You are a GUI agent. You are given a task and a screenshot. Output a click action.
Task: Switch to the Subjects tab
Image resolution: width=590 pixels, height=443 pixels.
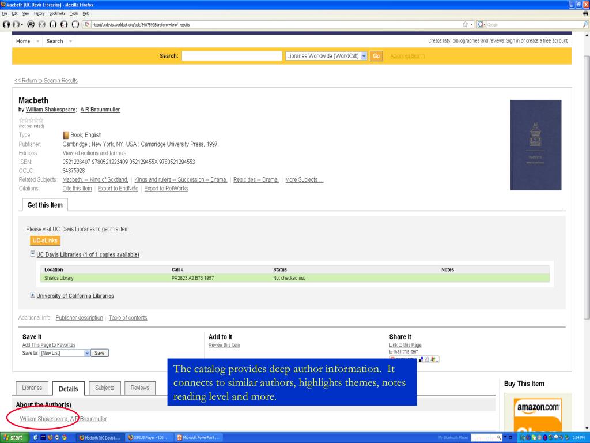pyautogui.click(x=105, y=388)
